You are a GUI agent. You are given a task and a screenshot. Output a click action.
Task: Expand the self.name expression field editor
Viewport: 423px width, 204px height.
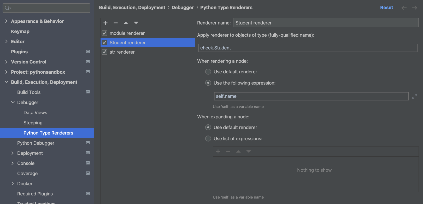(414, 96)
